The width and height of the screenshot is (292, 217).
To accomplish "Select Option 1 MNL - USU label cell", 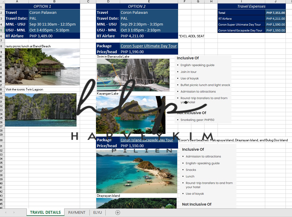I will point(17,24).
